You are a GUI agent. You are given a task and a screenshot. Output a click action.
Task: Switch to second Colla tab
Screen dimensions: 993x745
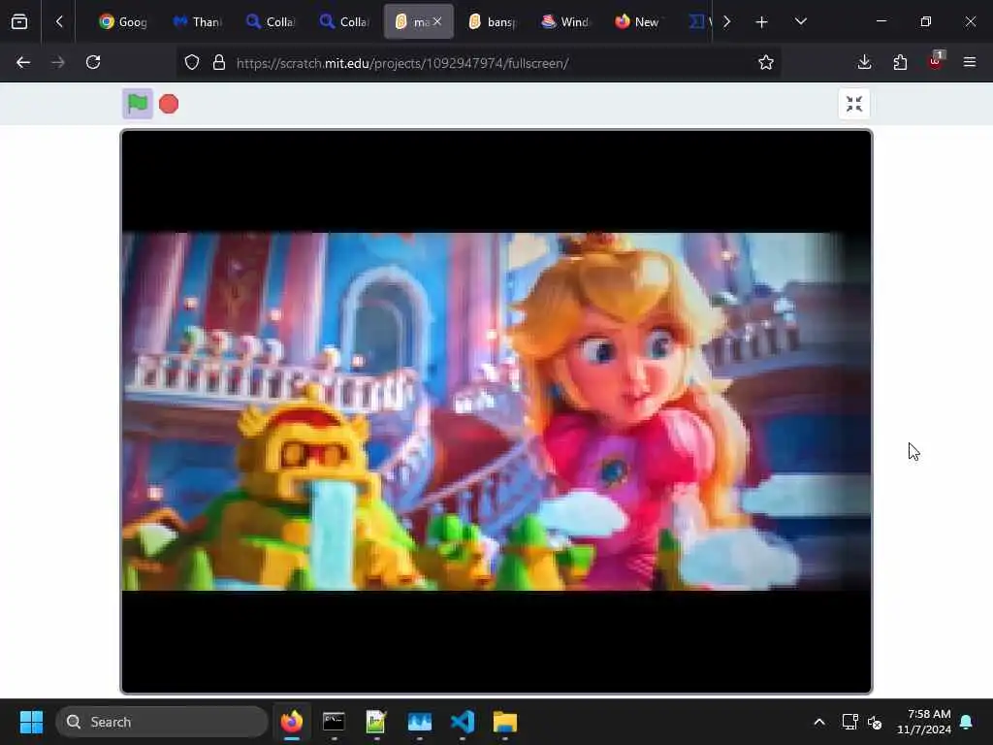click(x=344, y=22)
